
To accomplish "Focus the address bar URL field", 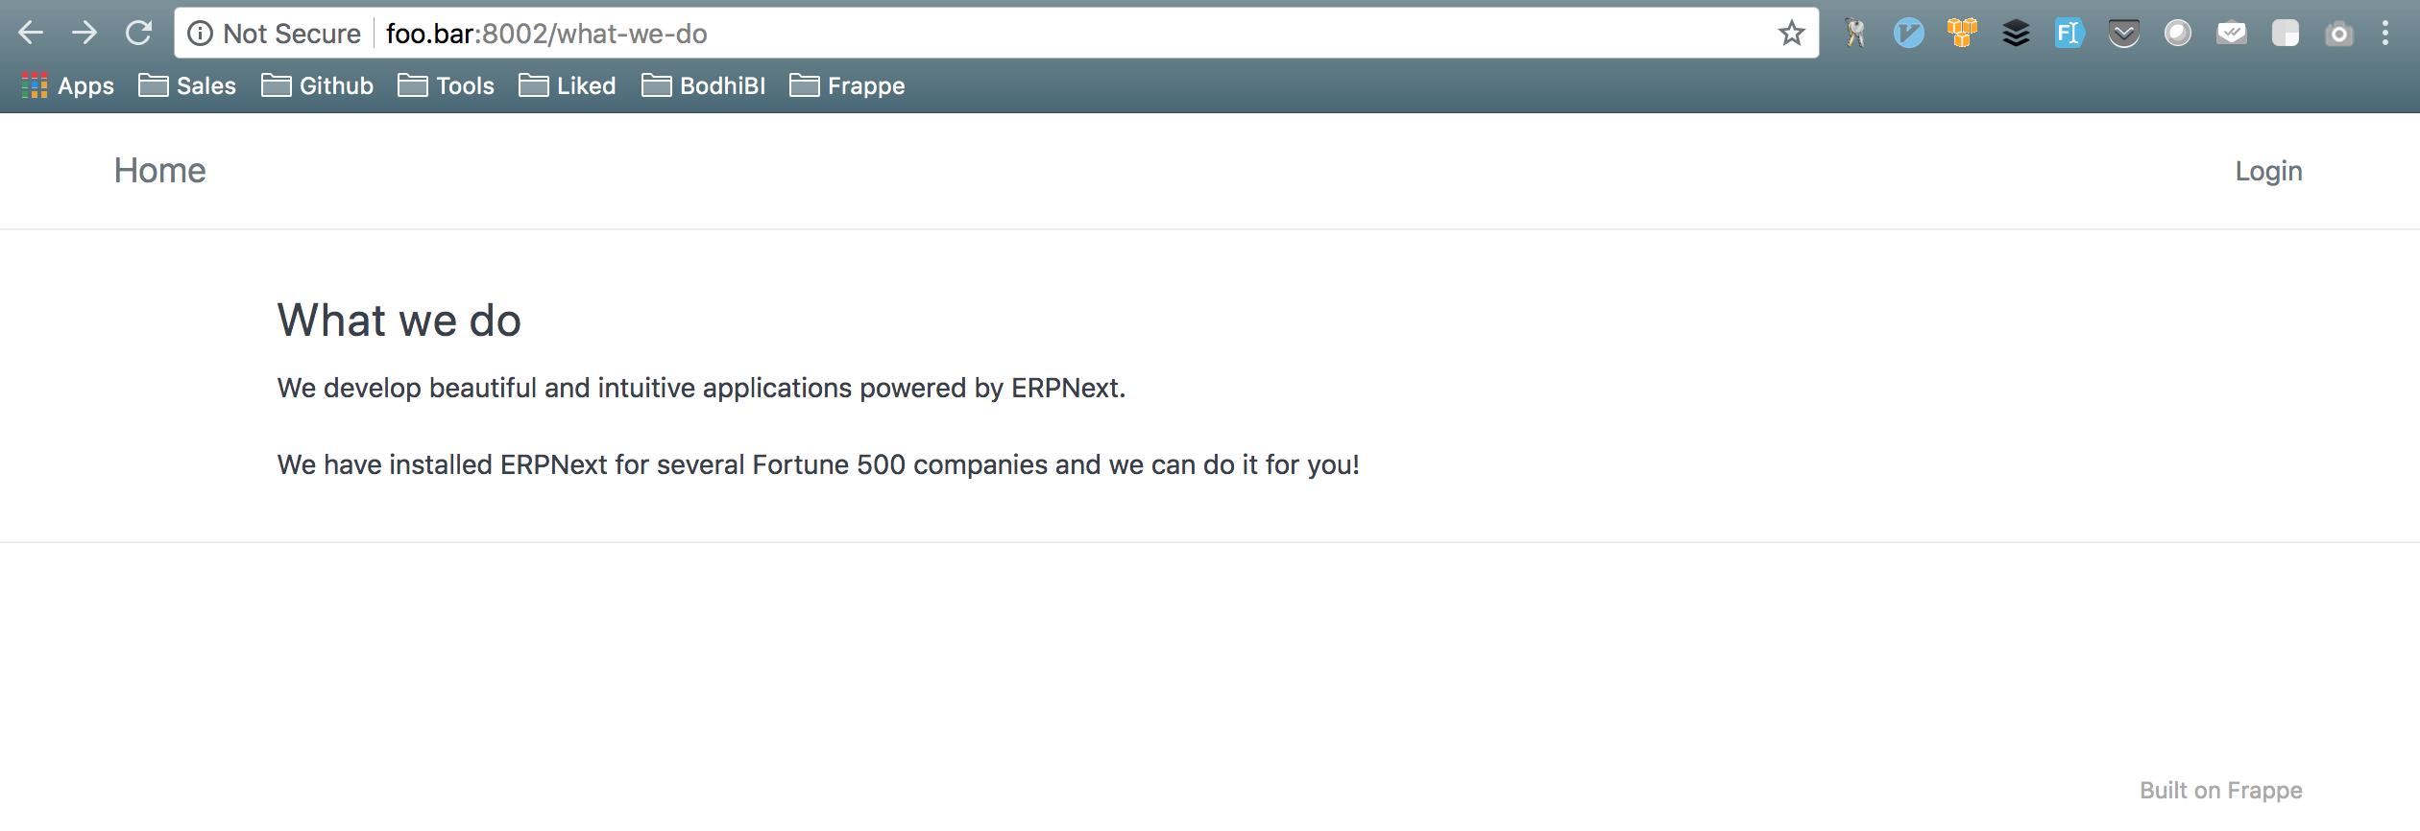I will click(x=1076, y=34).
